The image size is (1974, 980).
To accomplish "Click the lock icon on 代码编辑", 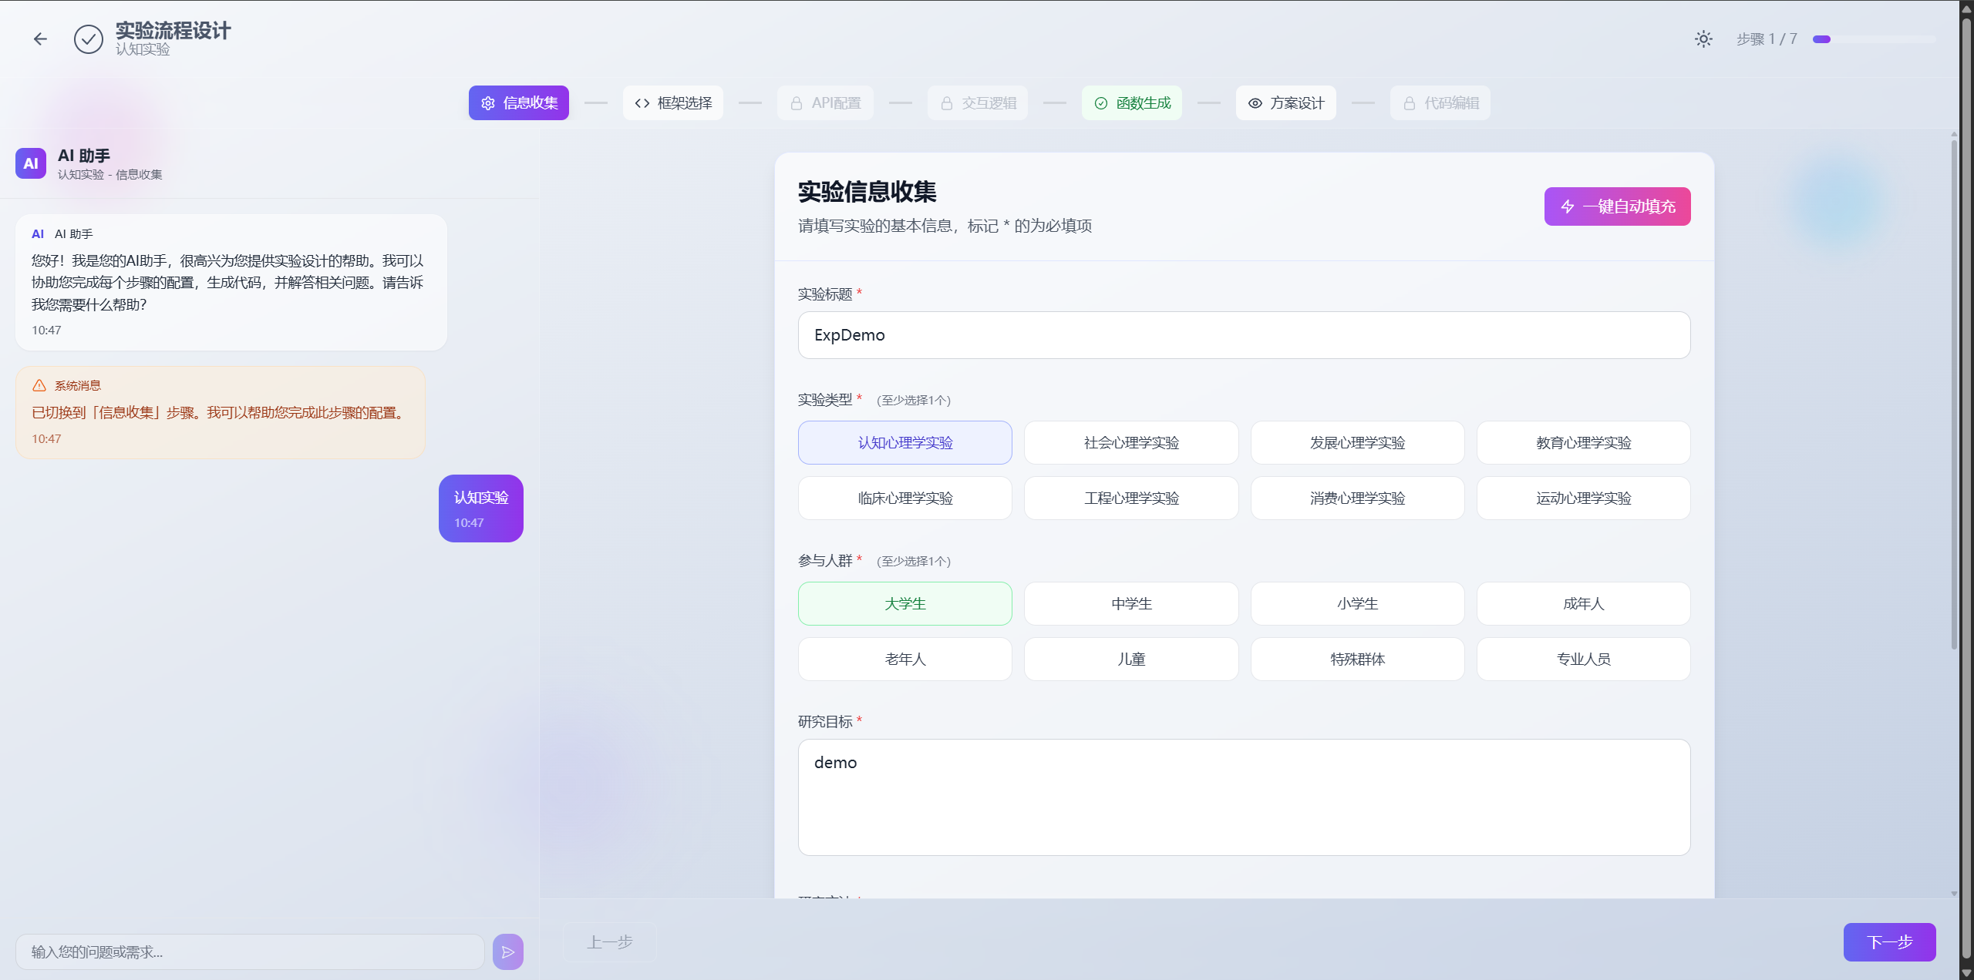I will 1410,103.
